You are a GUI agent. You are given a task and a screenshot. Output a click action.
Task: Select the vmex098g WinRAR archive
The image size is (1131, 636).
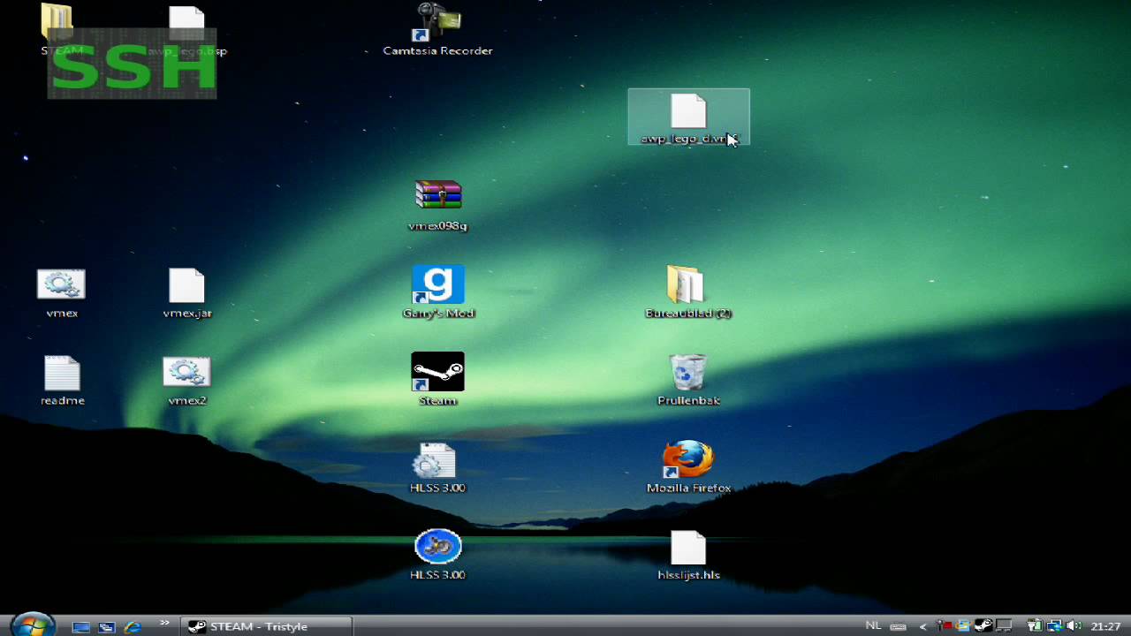click(x=438, y=206)
